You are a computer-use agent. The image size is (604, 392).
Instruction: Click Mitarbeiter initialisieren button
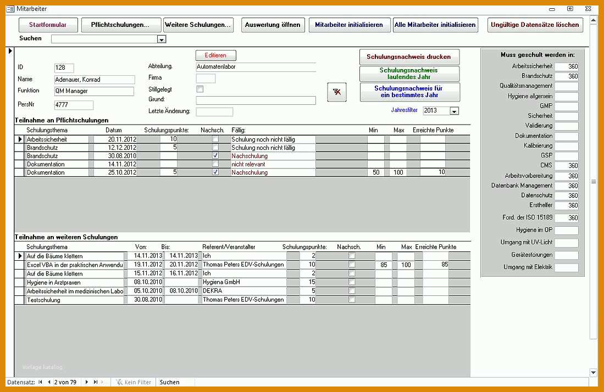pos(350,25)
